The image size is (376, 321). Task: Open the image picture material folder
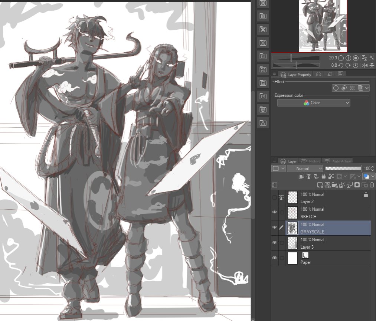point(263,83)
